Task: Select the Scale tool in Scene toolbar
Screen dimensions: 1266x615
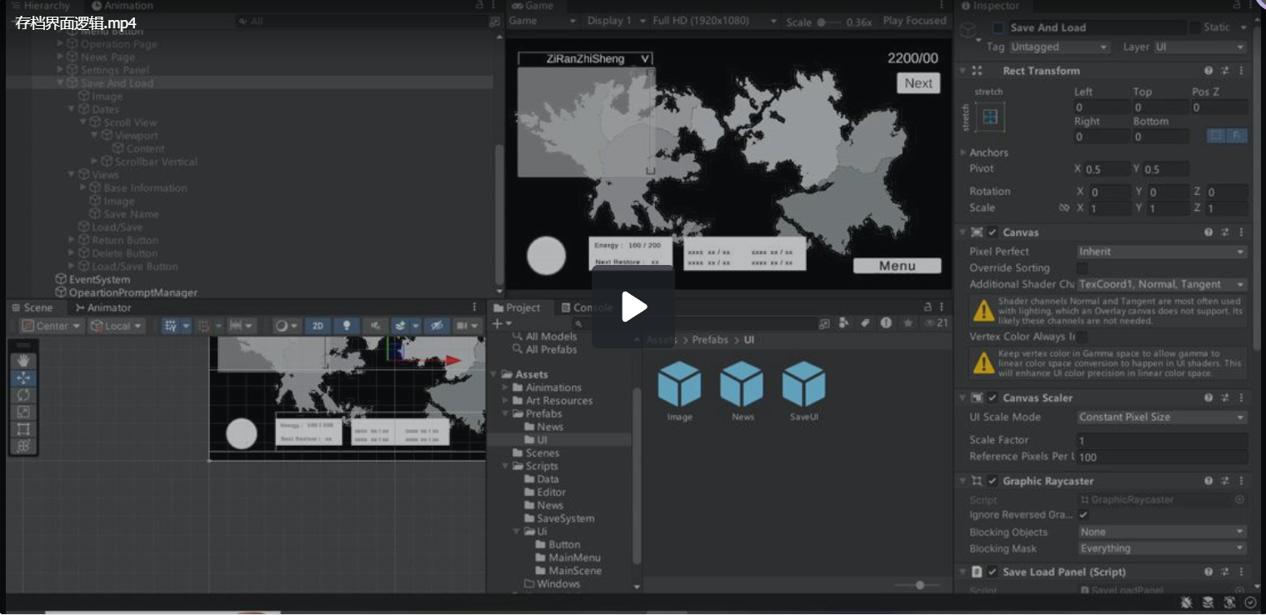Action: [x=23, y=412]
